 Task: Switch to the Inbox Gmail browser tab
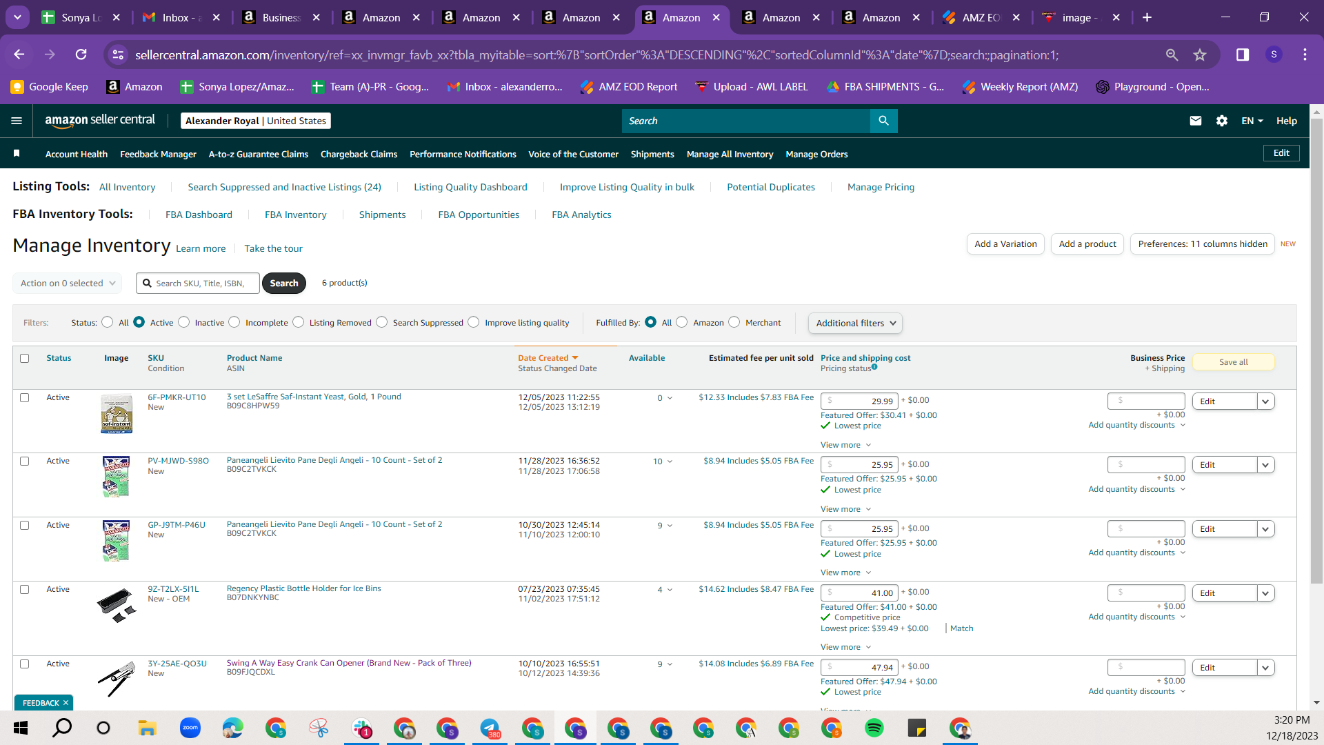181,17
